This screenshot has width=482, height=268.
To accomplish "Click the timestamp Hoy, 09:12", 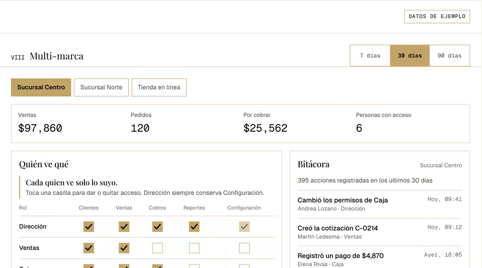I will [445, 227].
